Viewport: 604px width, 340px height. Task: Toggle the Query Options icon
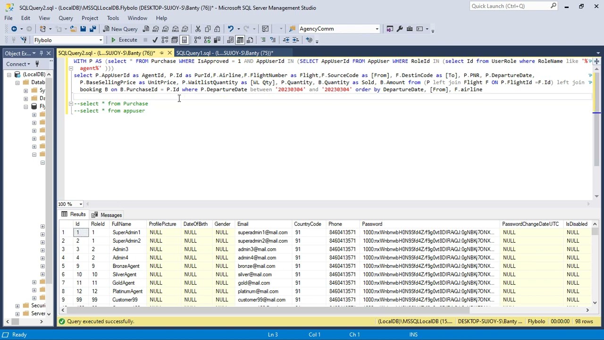coord(175,40)
